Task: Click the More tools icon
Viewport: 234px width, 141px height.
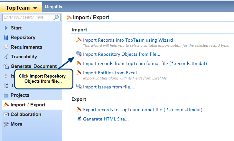Action: tap(6, 124)
